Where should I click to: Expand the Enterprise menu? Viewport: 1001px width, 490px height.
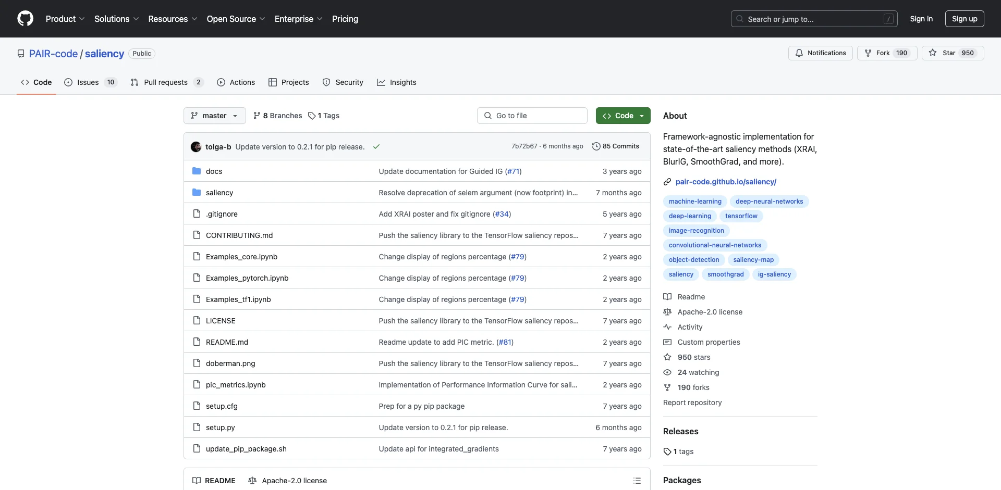coord(298,19)
